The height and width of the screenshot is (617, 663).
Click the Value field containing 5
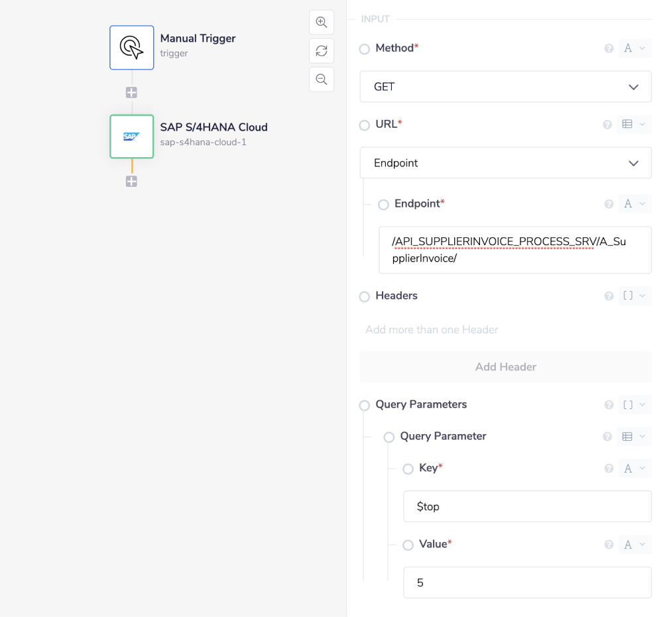click(x=527, y=583)
